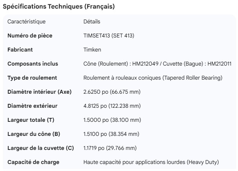The height and width of the screenshot is (171, 238).
Task: Select the 4.8125 po (122.238 mm) value
Action: tap(113, 106)
